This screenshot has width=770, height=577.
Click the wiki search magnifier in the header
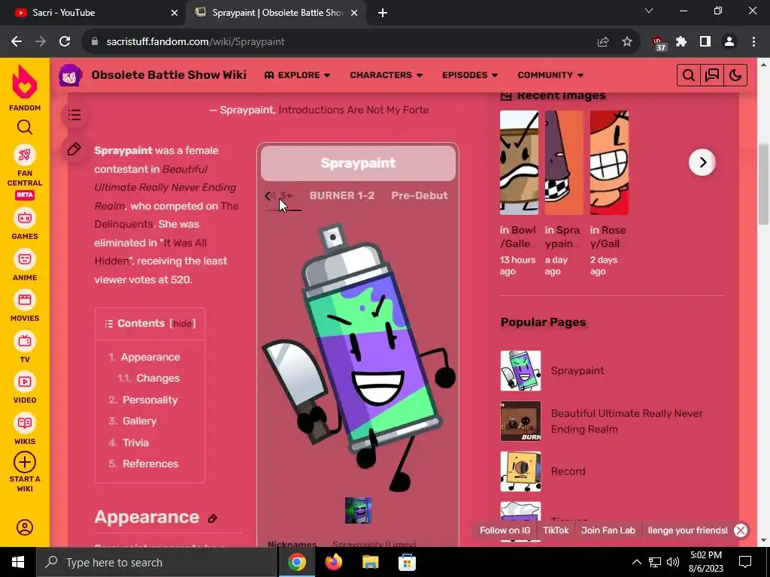(689, 75)
